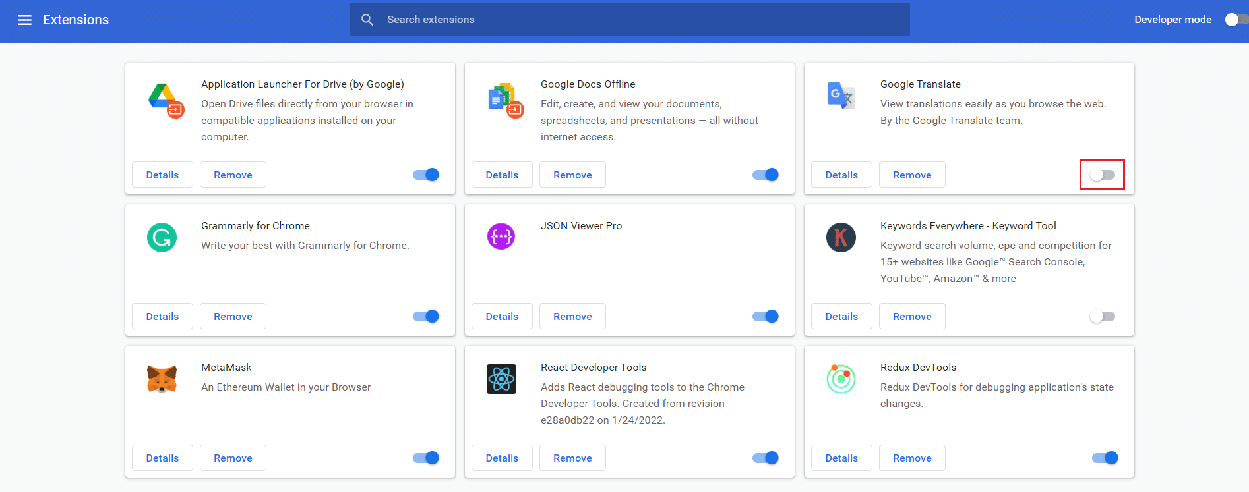This screenshot has height=492, width=1249.
Task: Click the Keywords Everywhere K icon
Action: 841,237
